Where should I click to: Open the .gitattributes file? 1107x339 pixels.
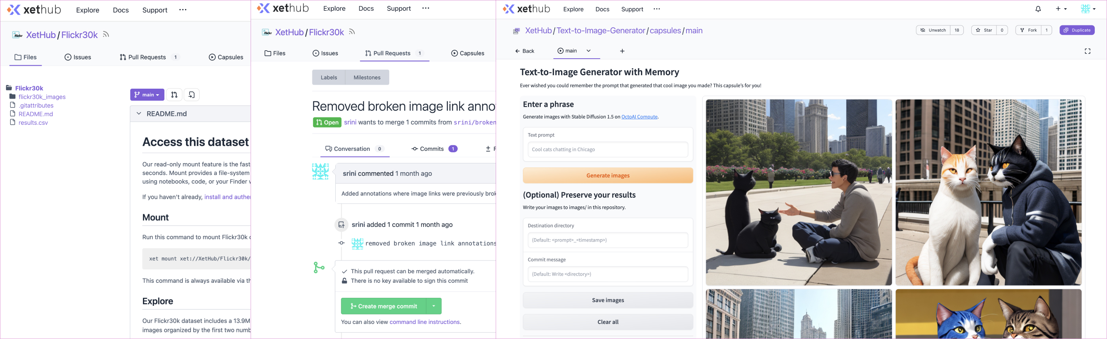click(36, 105)
